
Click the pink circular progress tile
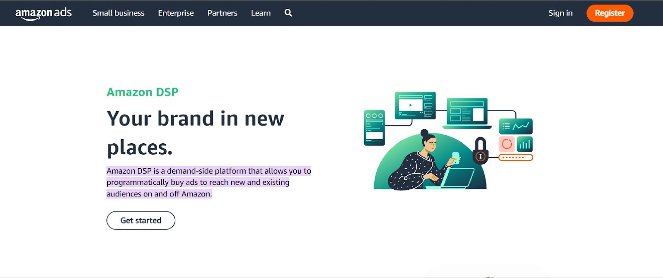507,144
